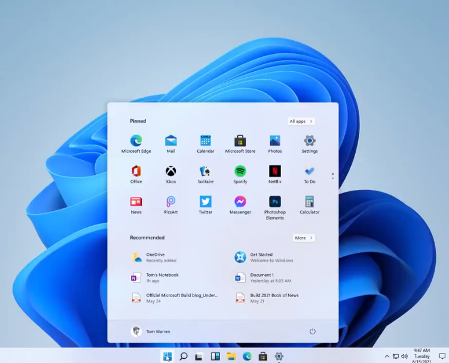
Task: Open Settings from the taskbar
Action: click(x=279, y=356)
